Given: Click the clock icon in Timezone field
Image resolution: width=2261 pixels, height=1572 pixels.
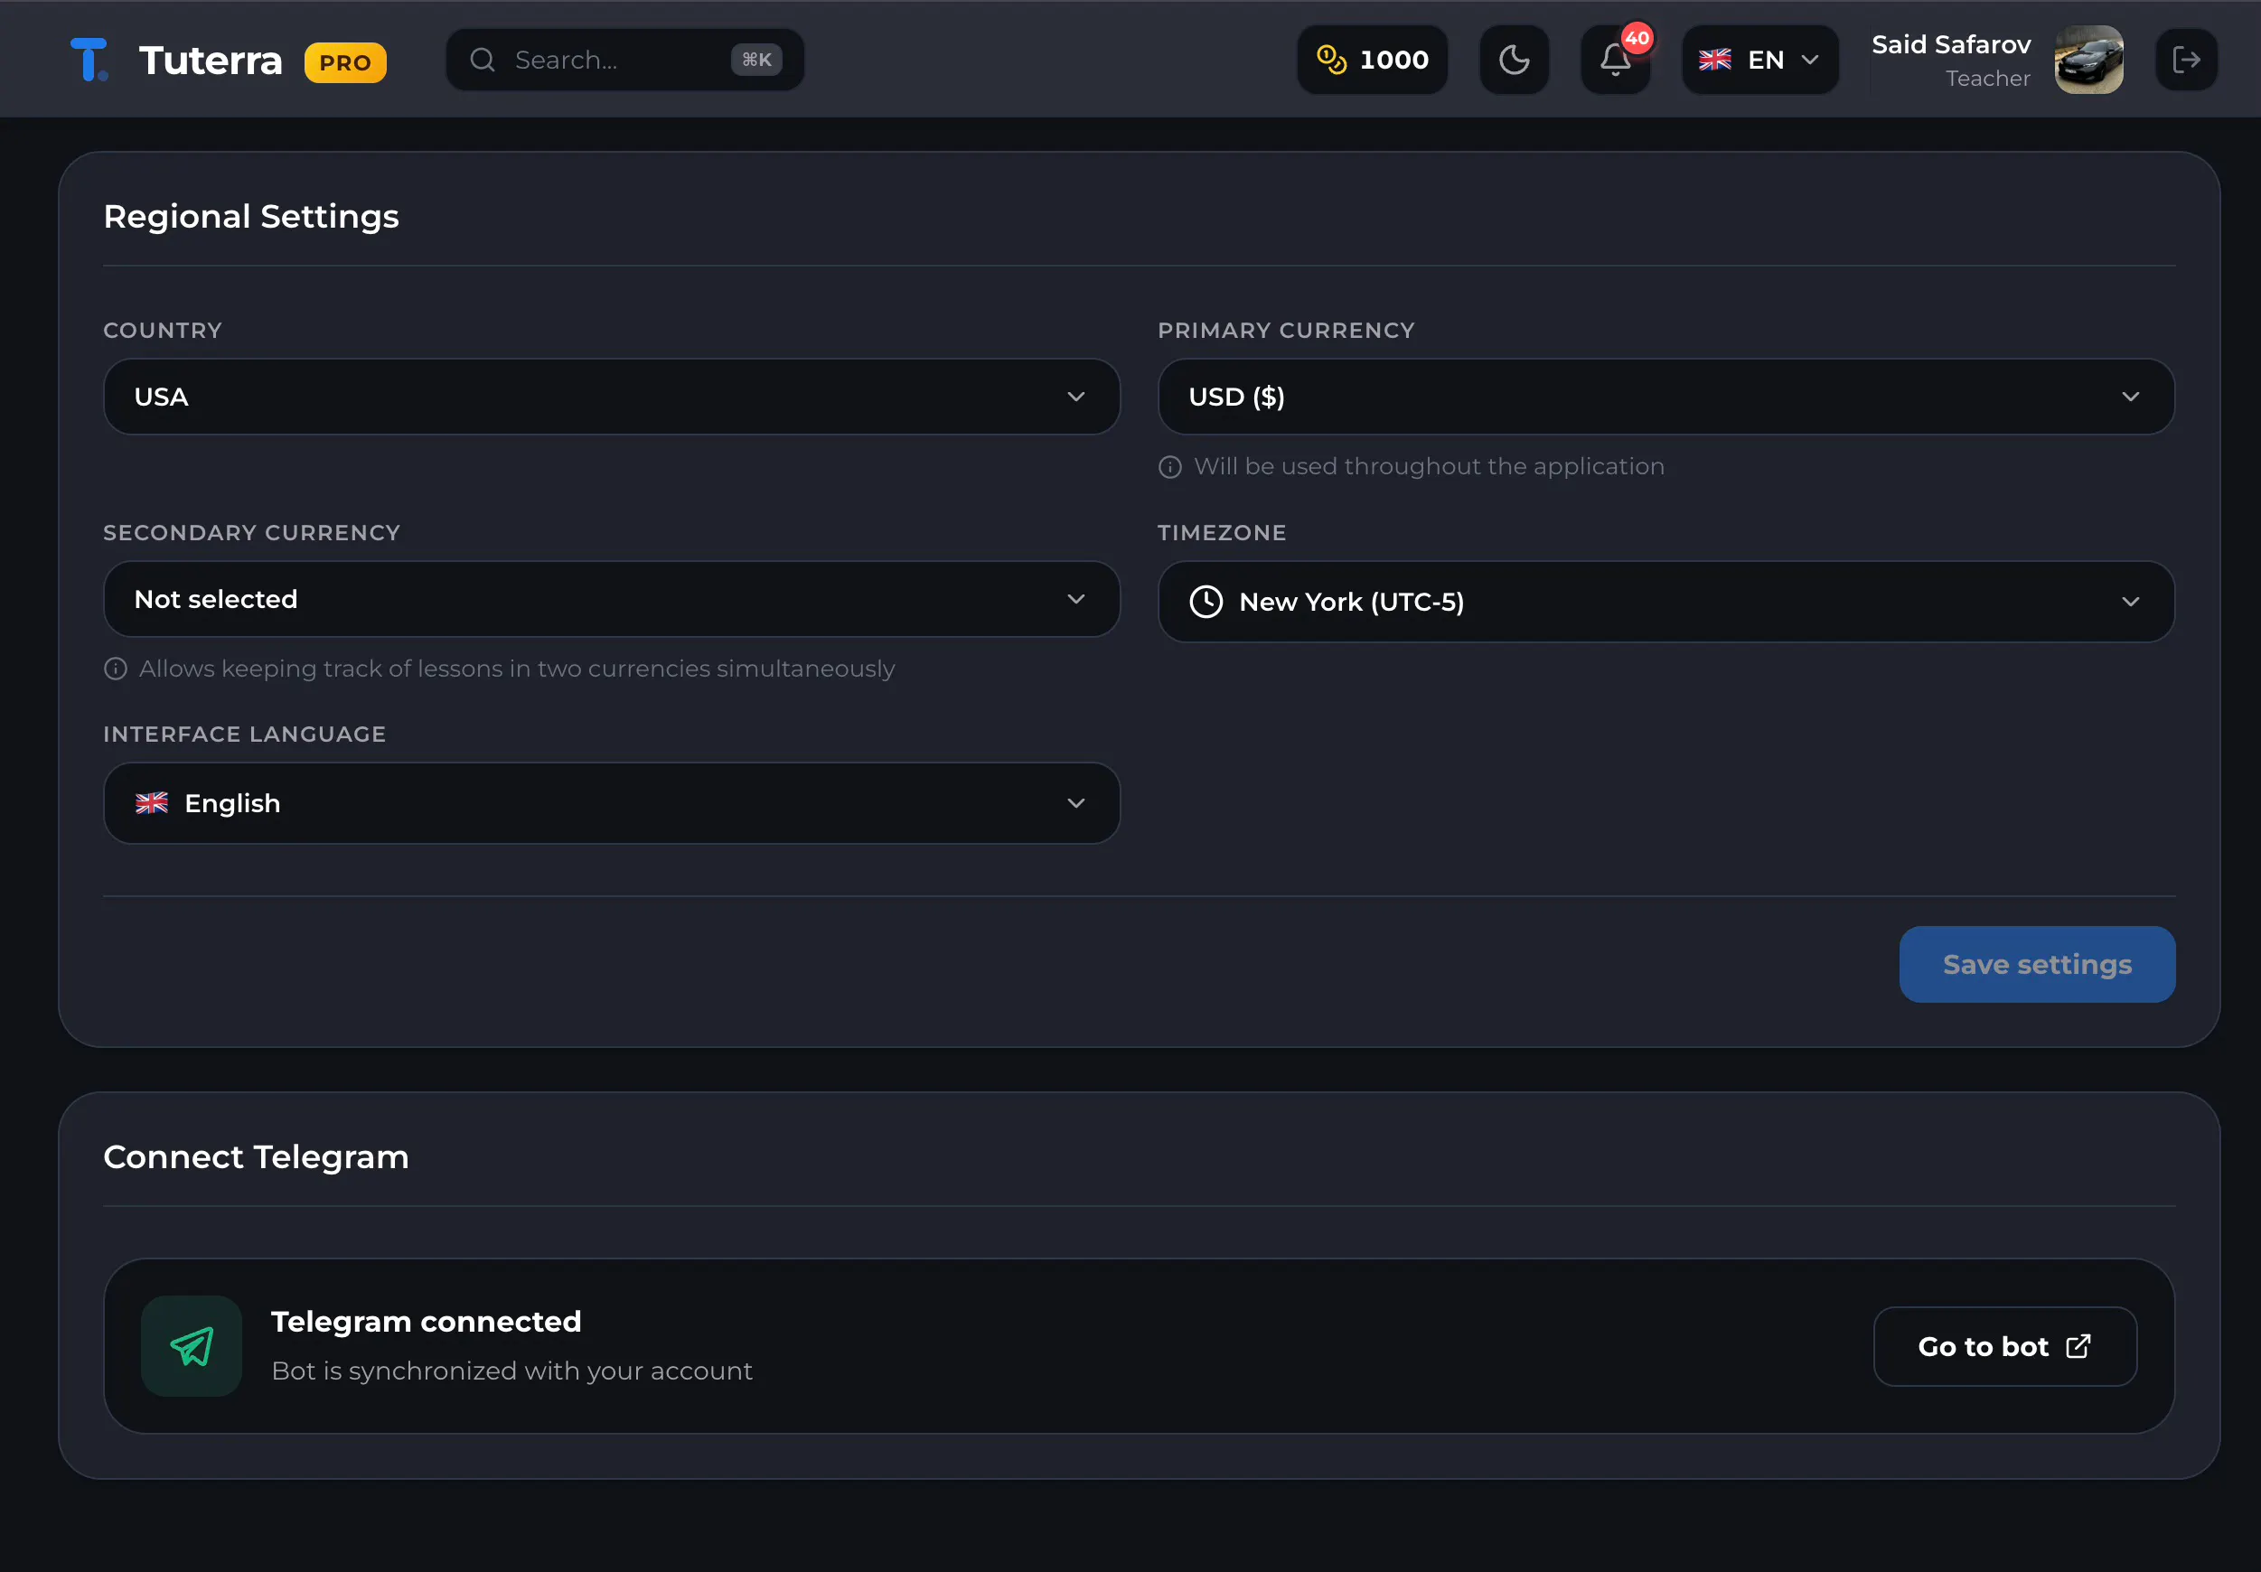Looking at the screenshot, I should [x=1206, y=602].
